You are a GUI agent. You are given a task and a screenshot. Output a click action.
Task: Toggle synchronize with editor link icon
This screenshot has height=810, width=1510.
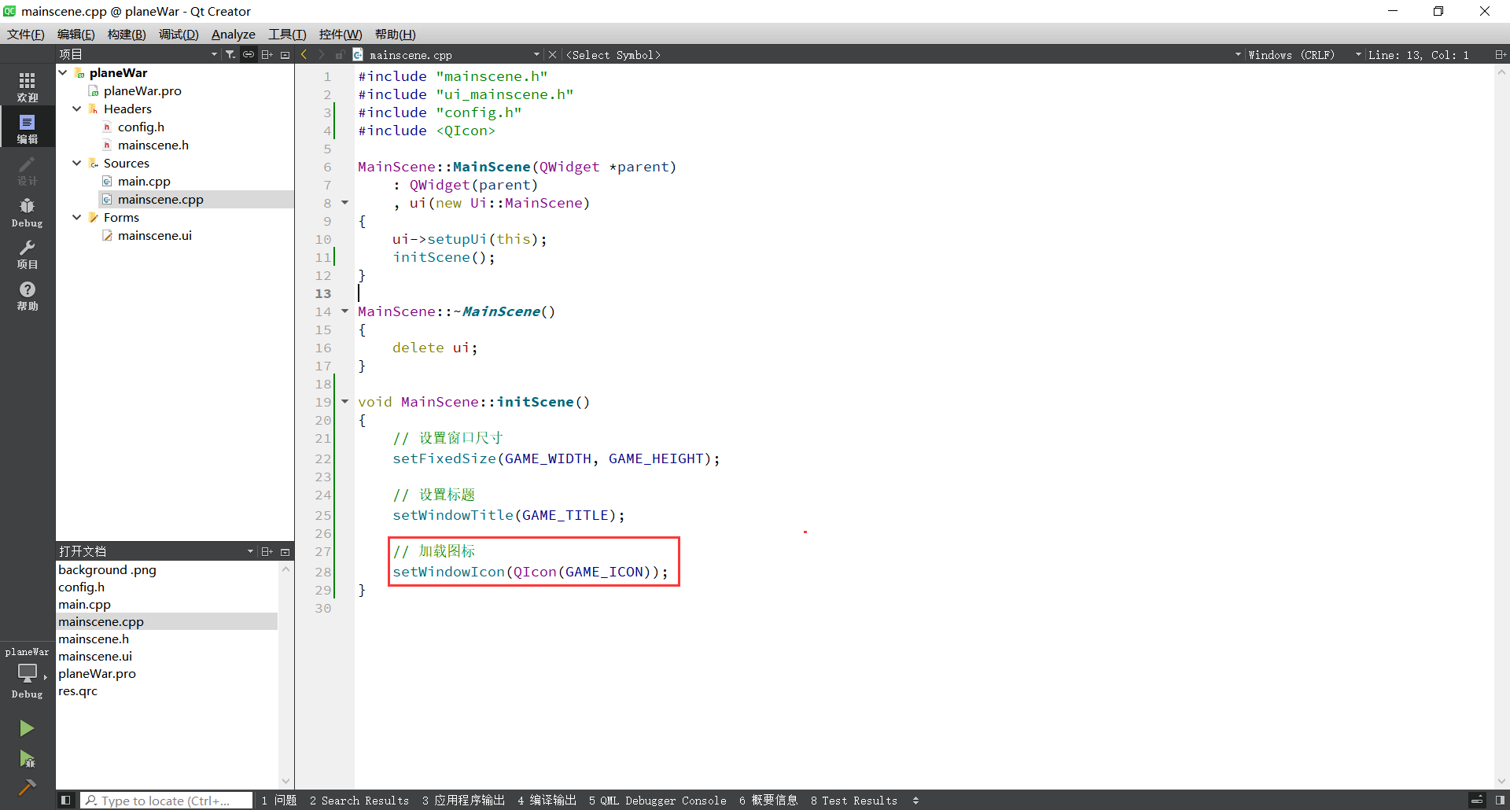coord(249,54)
